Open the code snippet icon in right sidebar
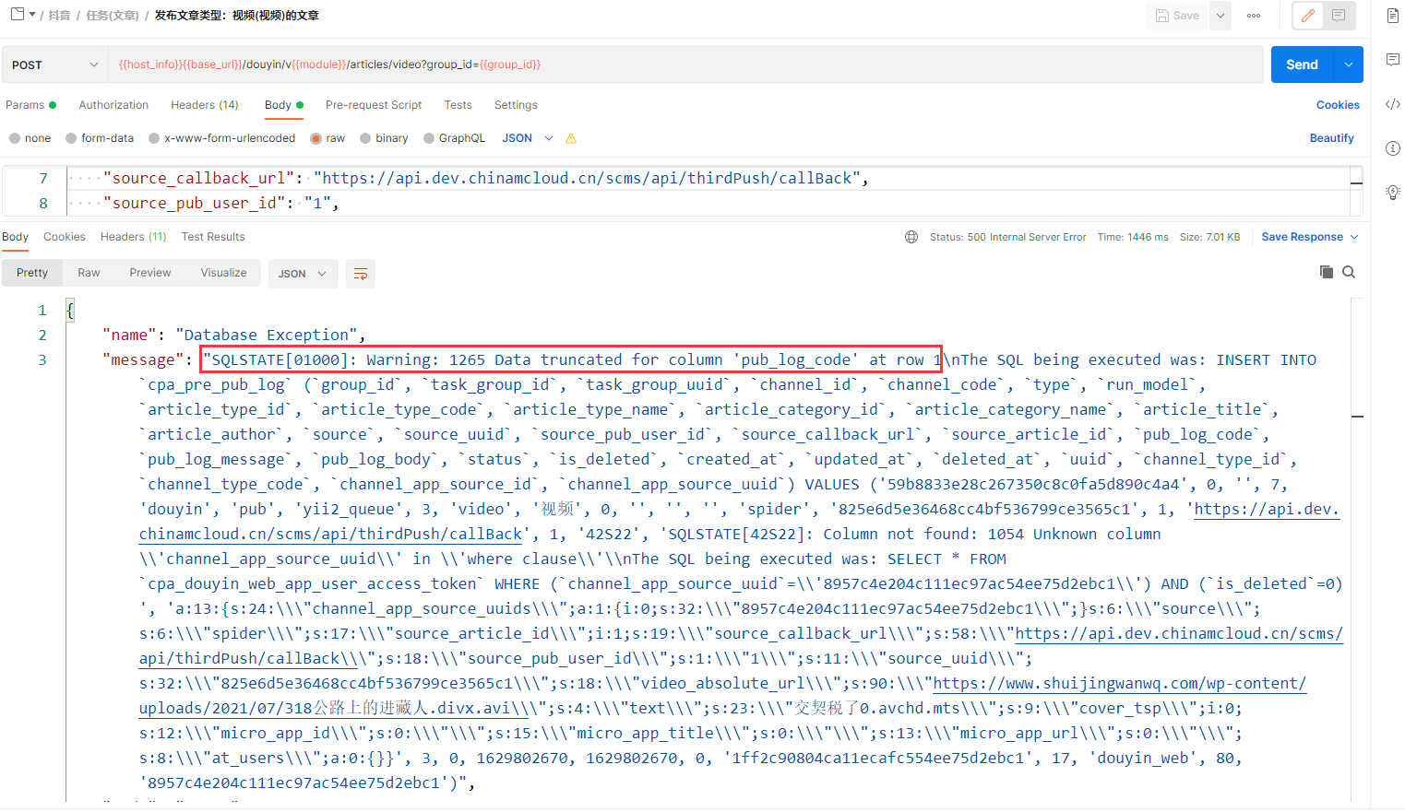1405x812 pixels. coord(1392,104)
